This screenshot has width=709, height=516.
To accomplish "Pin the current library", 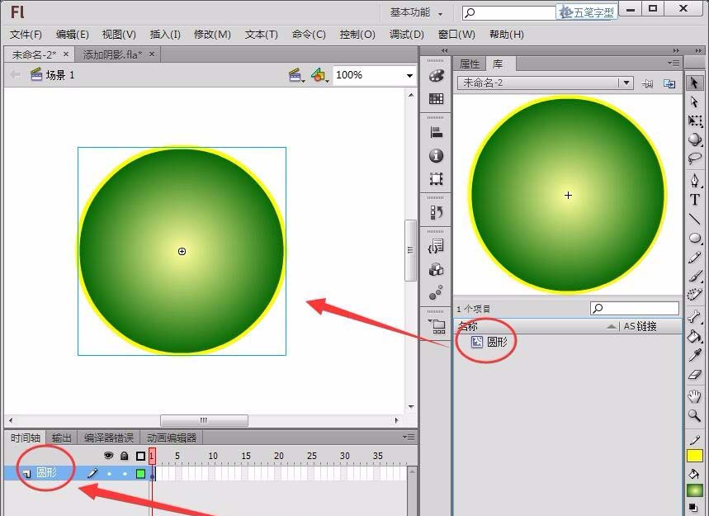I will click(x=647, y=83).
